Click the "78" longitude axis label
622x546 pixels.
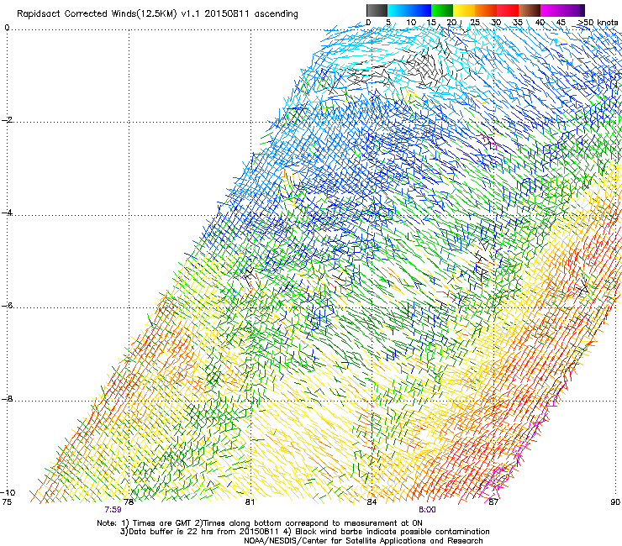[129, 502]
